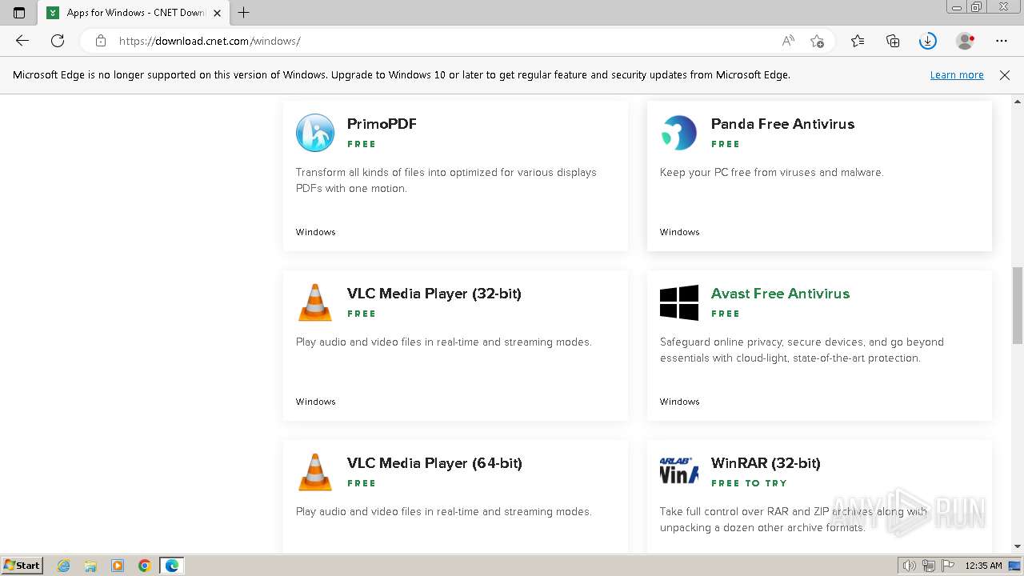Open the Avast Free Antivirus title link
The width and height of the screenshot is (1024, 576).
[x=780, y=294]
